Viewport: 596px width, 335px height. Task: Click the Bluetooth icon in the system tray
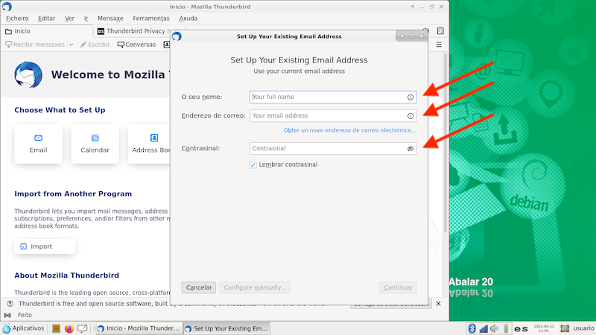point(472,328)
